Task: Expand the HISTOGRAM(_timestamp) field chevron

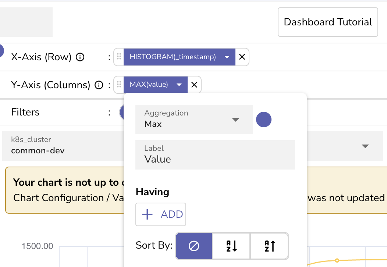Action: [227, 57]
